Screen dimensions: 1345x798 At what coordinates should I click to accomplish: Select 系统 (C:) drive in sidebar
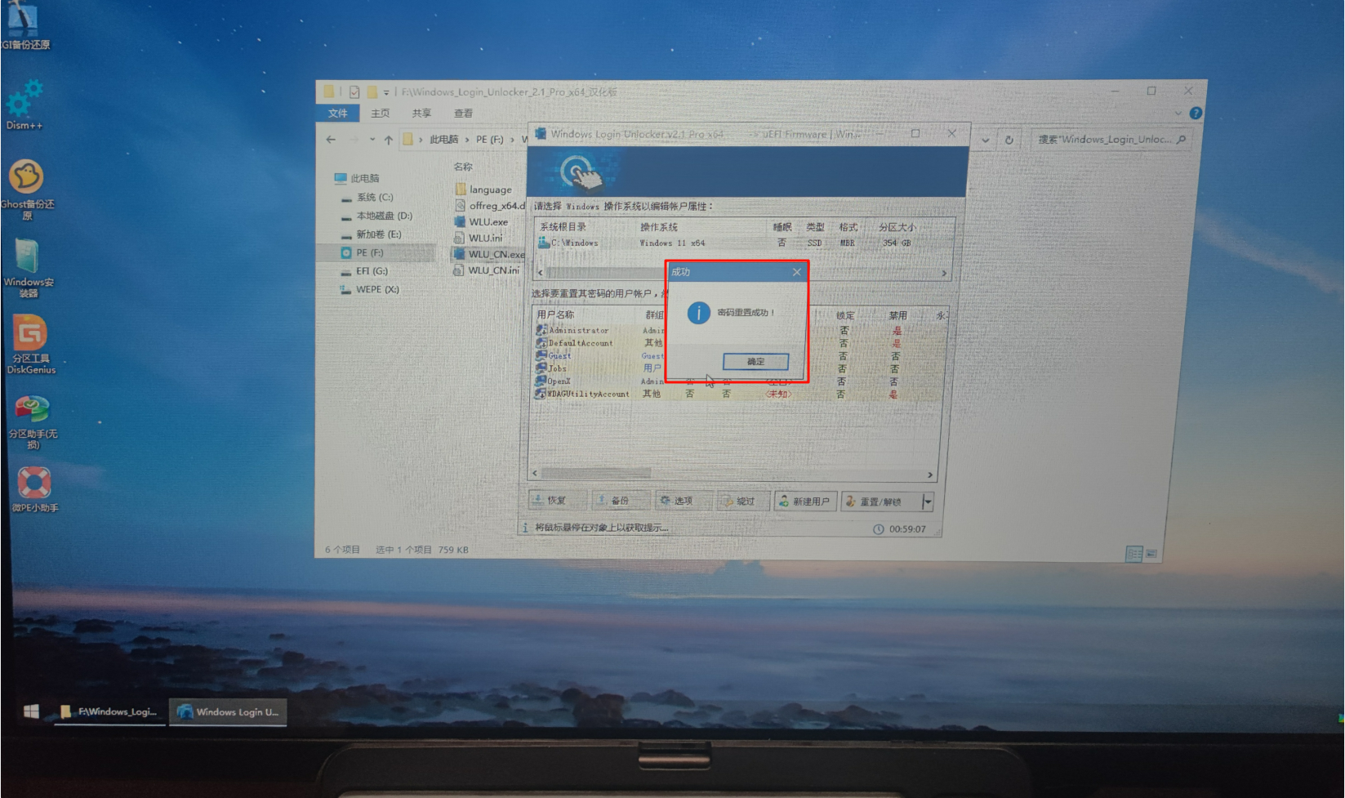tap(367, 197)
